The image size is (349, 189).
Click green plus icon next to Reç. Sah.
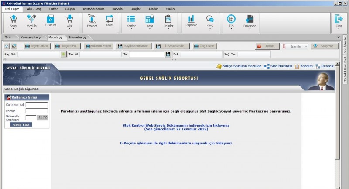pyautogui.click(x=64, y=54)
